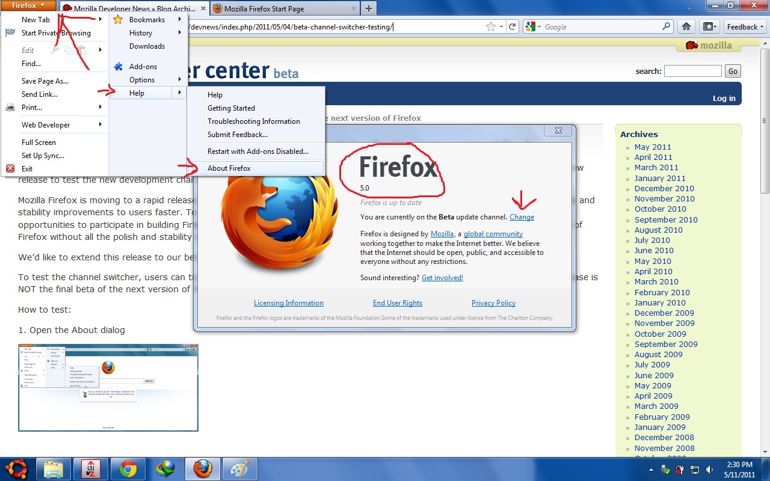Launch Paint from the taskbar
This screenshot has height=481, width=770.
(239, 468)
